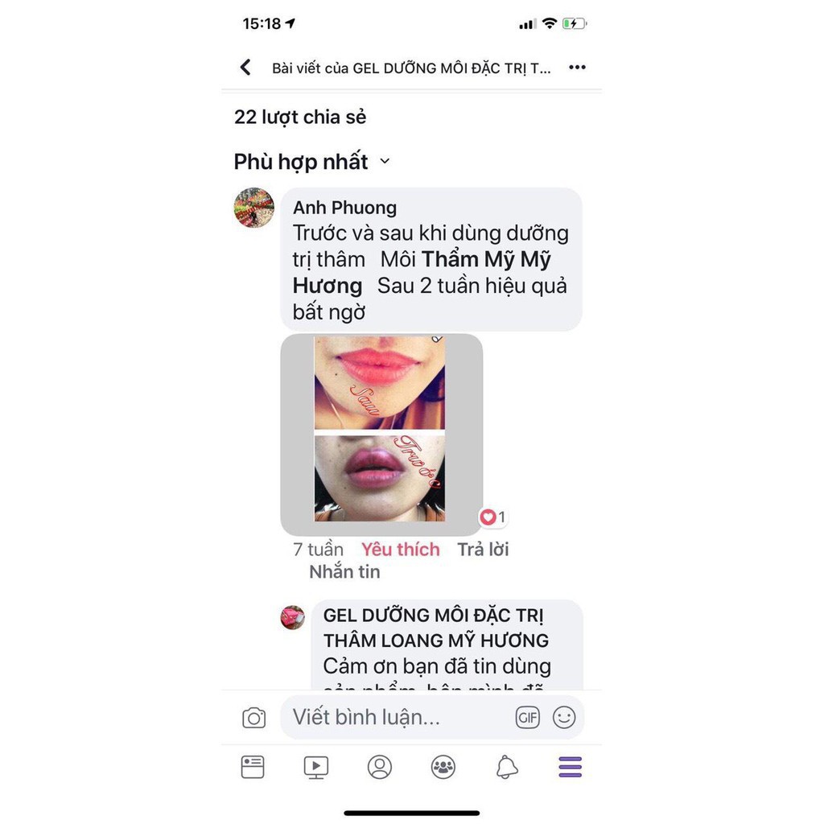Go to the News Feed tab

(253, 767)
